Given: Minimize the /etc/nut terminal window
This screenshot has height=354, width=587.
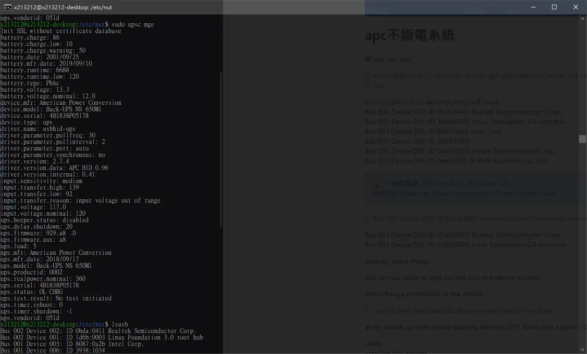Looking at the screenshot, I should coord(533,7).
